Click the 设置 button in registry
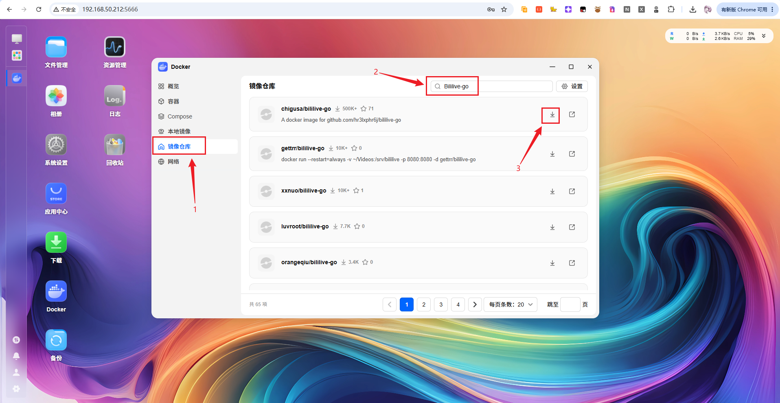The image size is (780, 403). tap(572, 86)
